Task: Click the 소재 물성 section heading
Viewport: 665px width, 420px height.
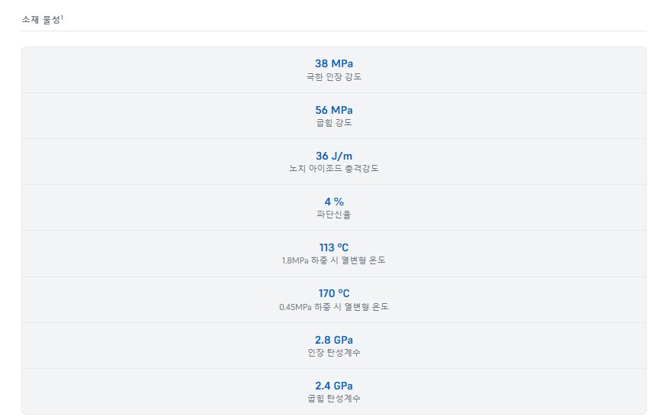Action: pyautogui.click(x=40, y=18)
